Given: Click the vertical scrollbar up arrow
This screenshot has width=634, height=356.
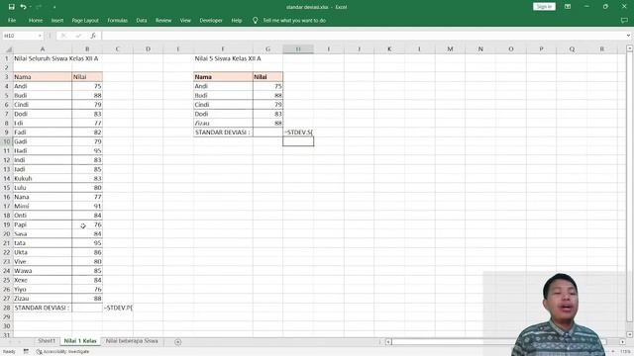Looking at the screenshot, I should coord(630,48).
